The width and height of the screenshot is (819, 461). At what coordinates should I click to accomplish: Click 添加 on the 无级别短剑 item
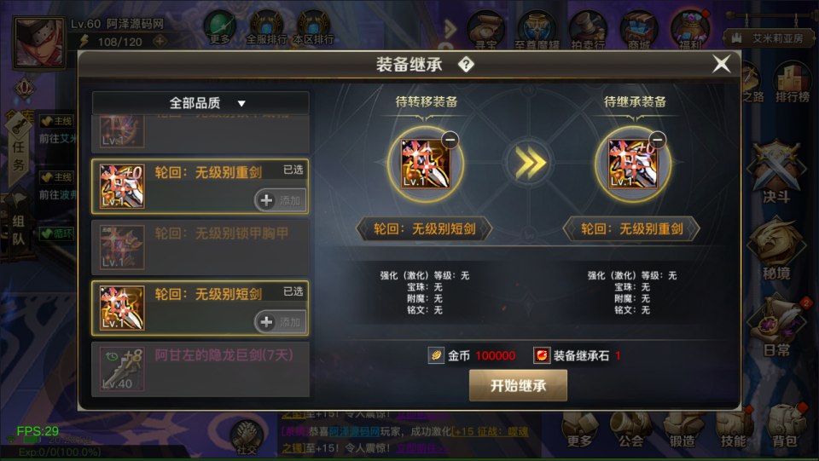coord(281,322)
